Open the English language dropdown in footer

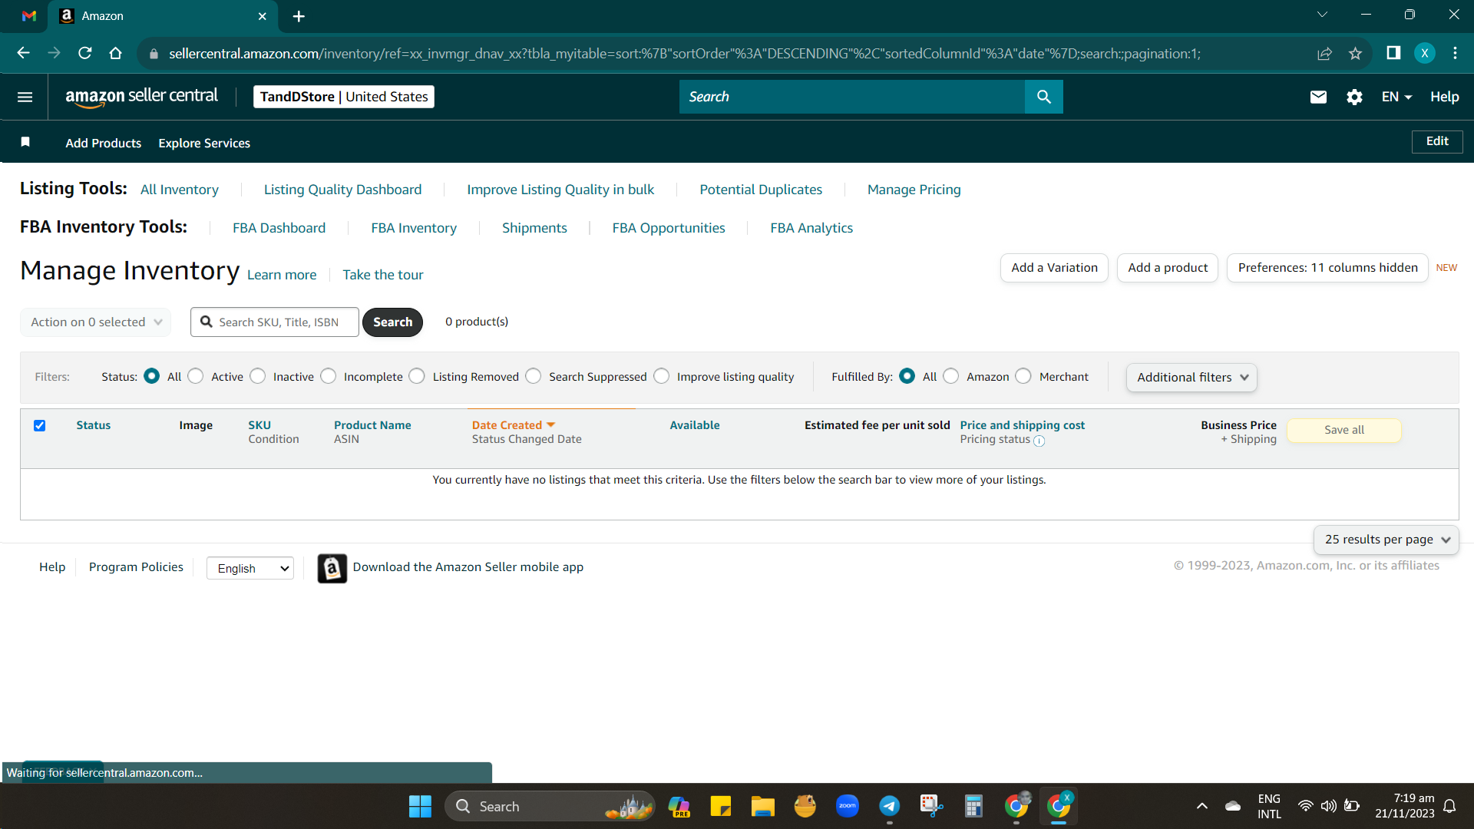tap(250, 568)
